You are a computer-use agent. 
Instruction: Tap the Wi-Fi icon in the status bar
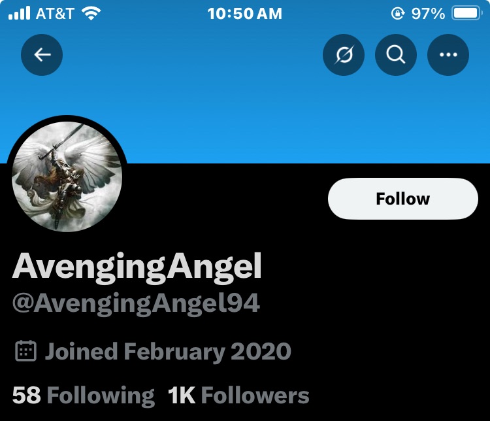coord(92,13)
